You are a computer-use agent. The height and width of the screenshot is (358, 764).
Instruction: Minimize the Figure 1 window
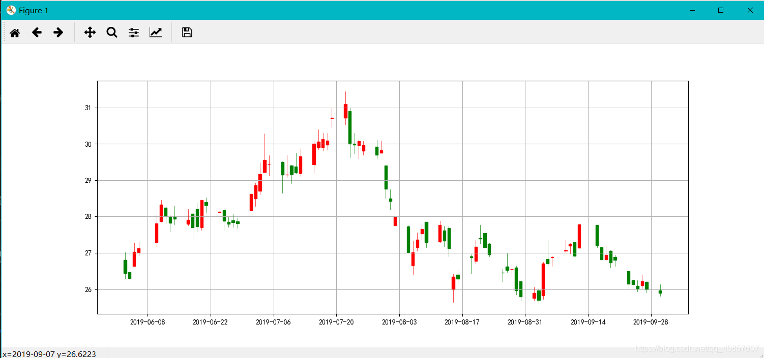tap(692, 10)
